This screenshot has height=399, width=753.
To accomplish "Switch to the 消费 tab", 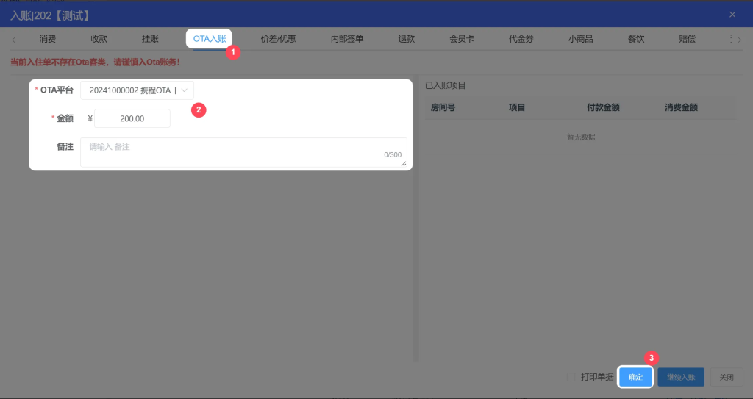I will pyautogui.click(x=48, y=39).
